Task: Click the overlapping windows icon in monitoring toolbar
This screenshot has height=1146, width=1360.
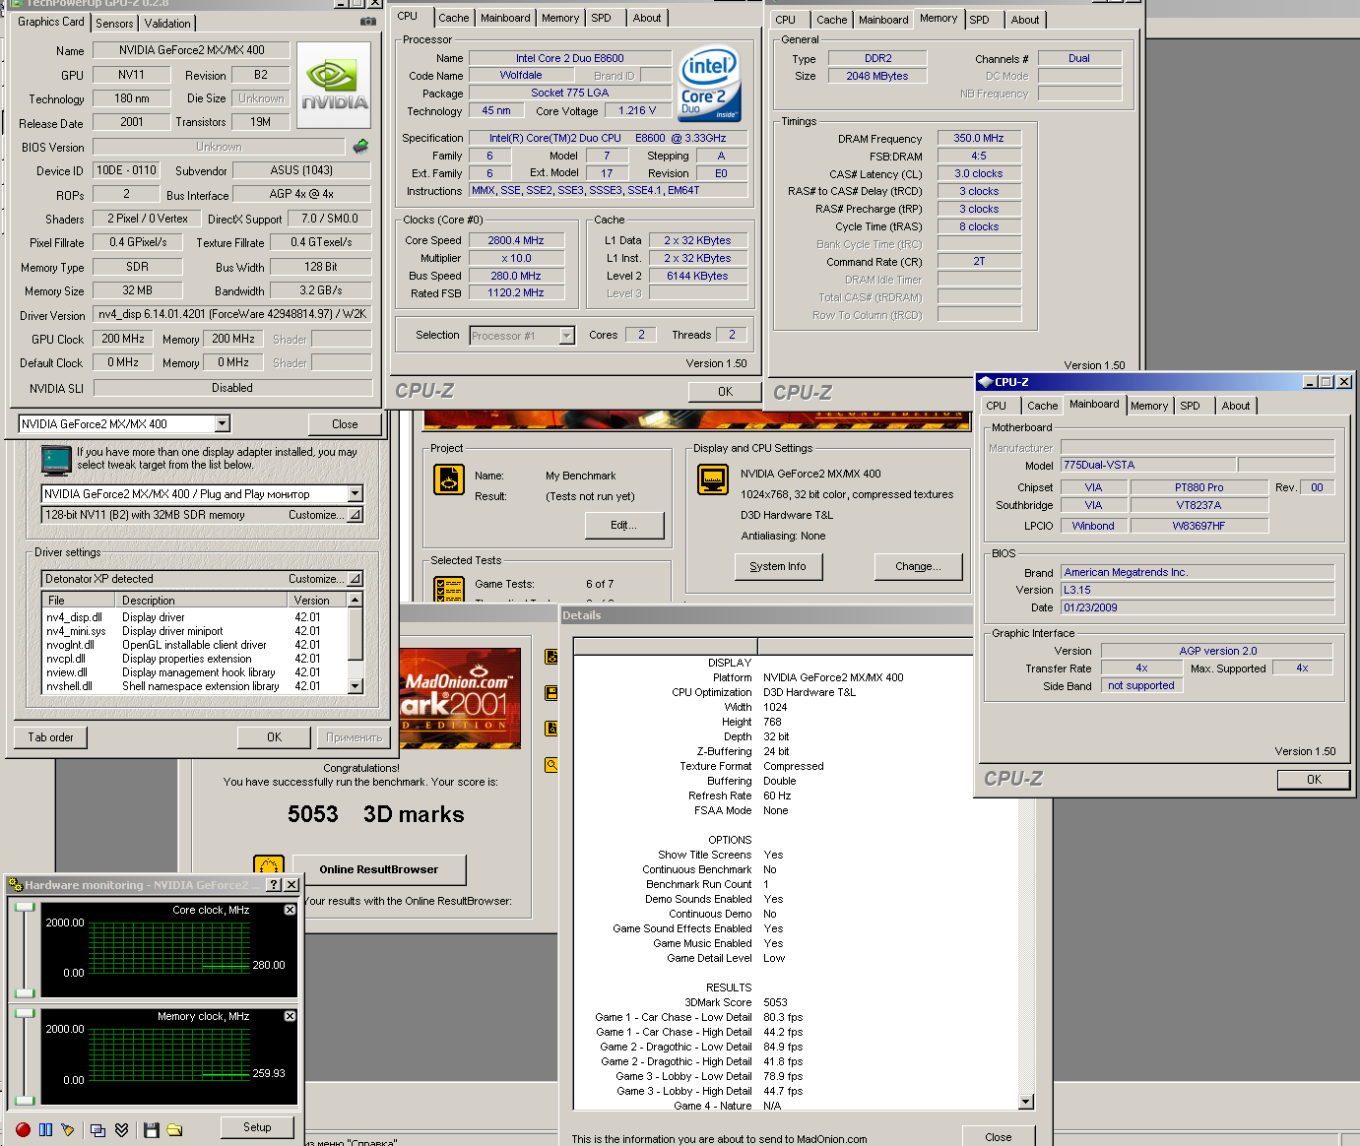Action: click(x=97, y=1129)
